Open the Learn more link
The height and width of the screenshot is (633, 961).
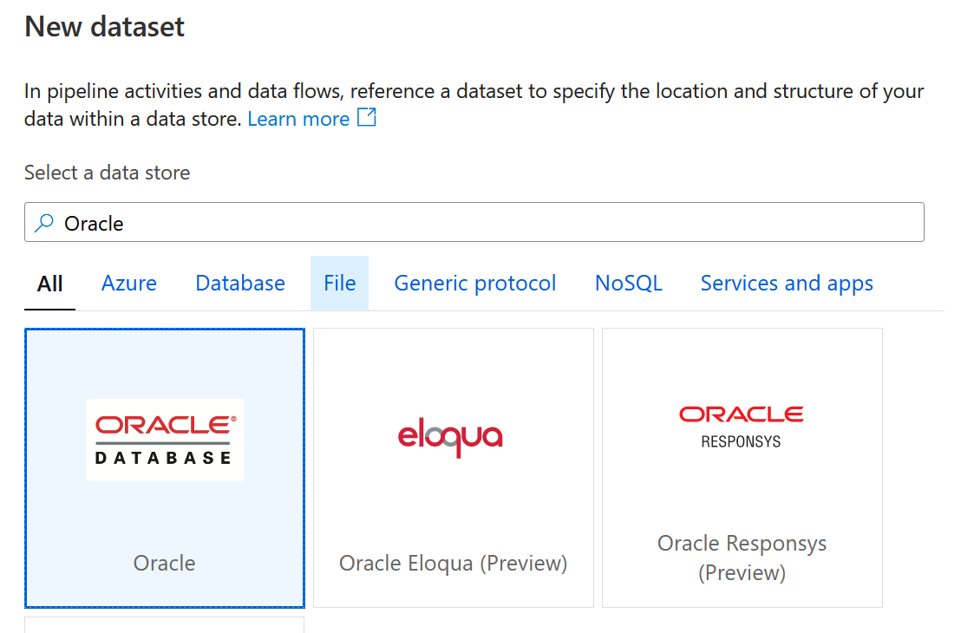pos(298,119)
